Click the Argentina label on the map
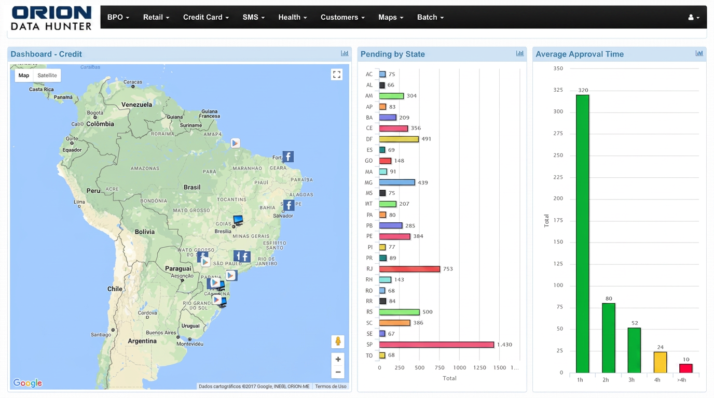 (x=142, y=341)
